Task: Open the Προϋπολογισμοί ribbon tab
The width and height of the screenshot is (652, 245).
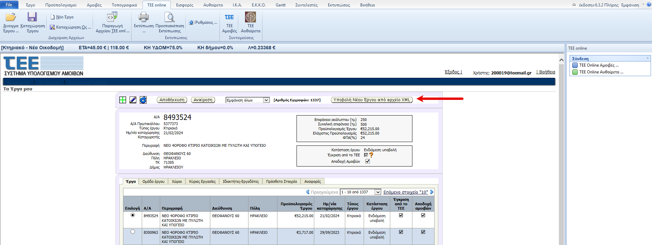Action: [x=61, y=5]
